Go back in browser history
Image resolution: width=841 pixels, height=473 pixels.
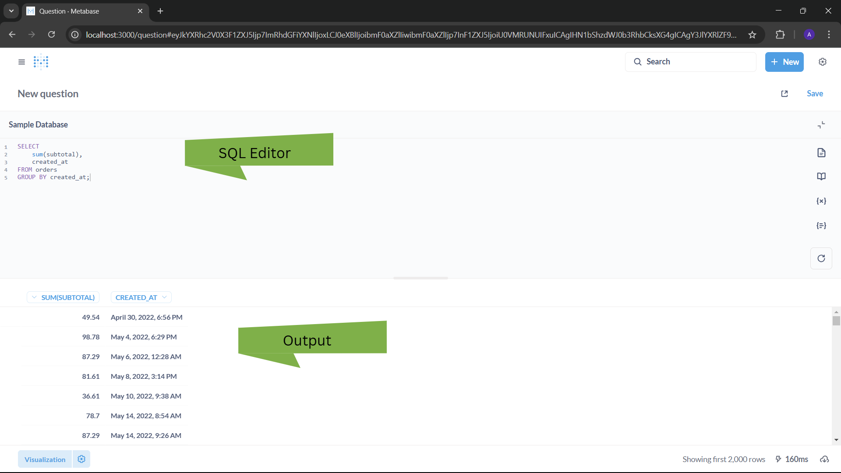tap(12, 35)
